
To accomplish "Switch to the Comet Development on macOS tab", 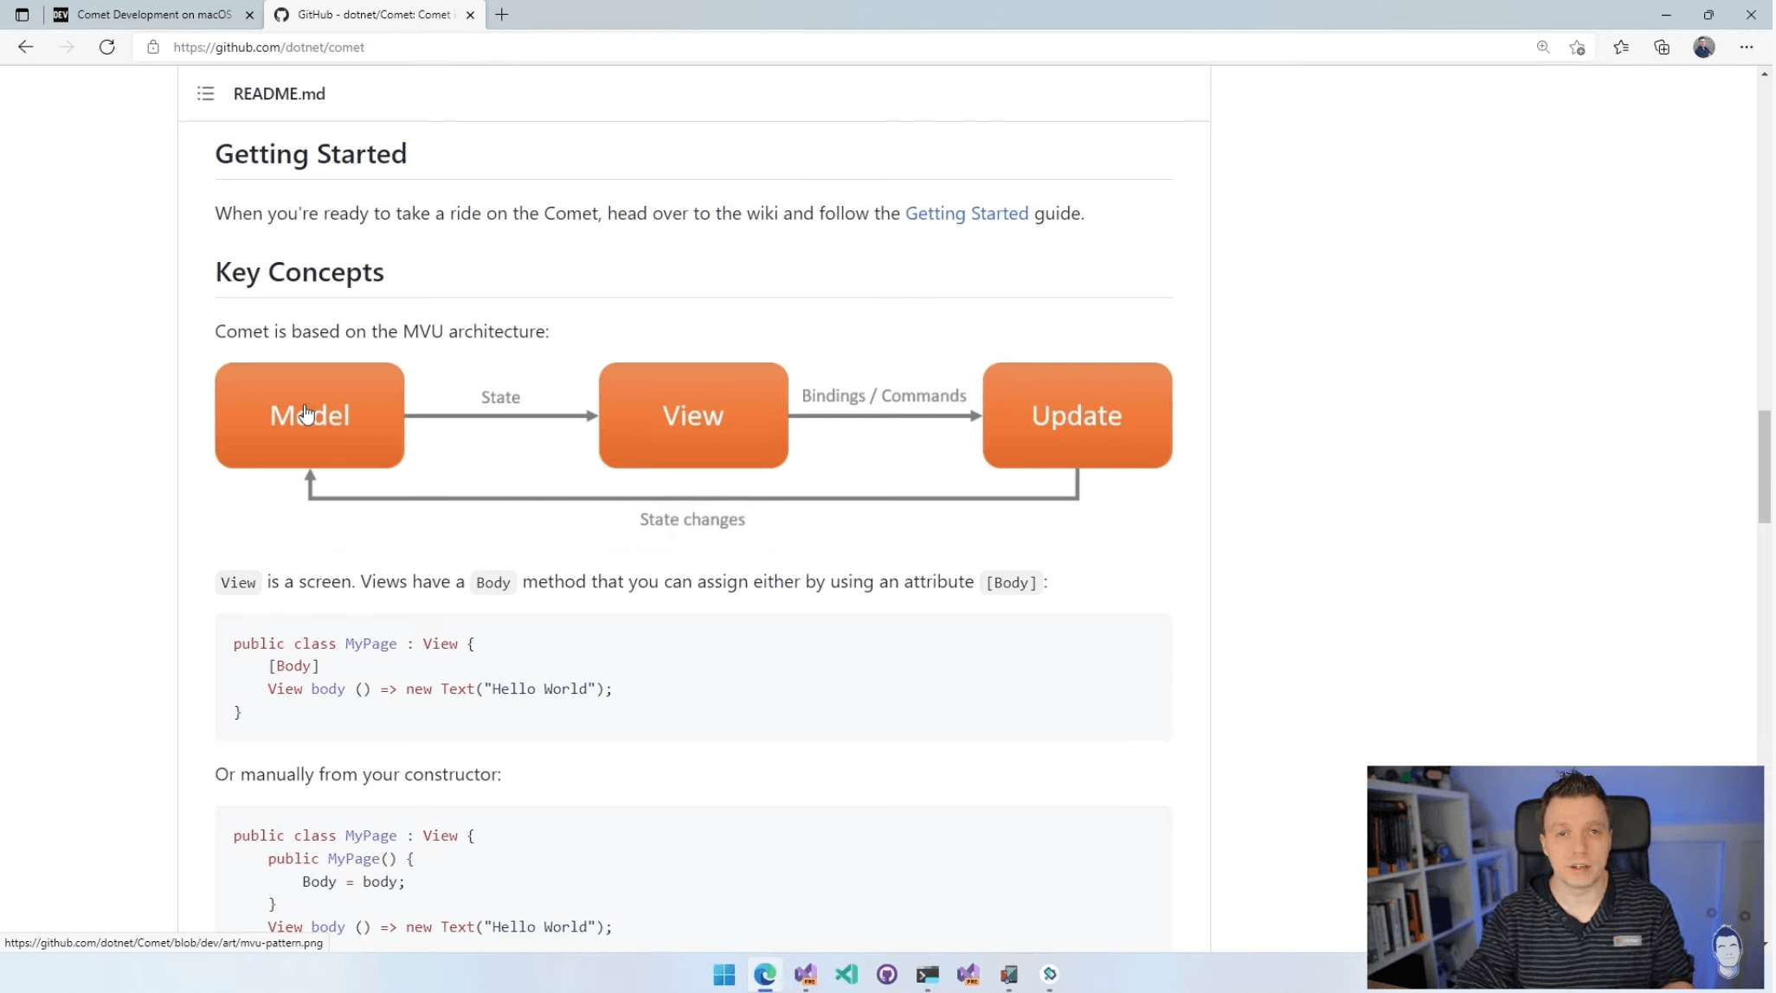I will coord(154,15).
